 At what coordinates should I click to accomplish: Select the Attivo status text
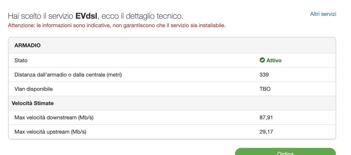click(274, 60)
